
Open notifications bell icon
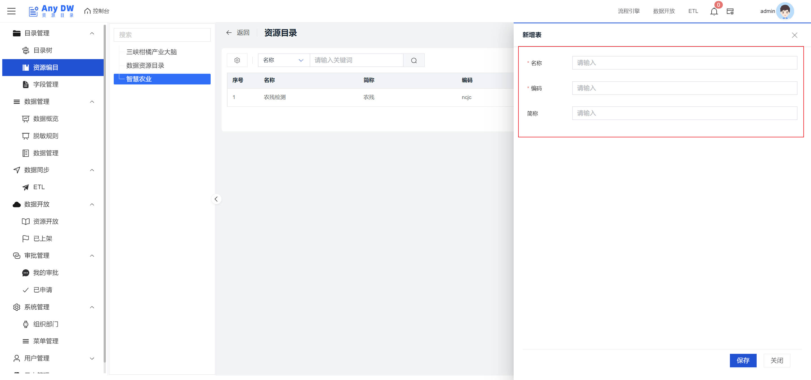(x=714, y=11)
